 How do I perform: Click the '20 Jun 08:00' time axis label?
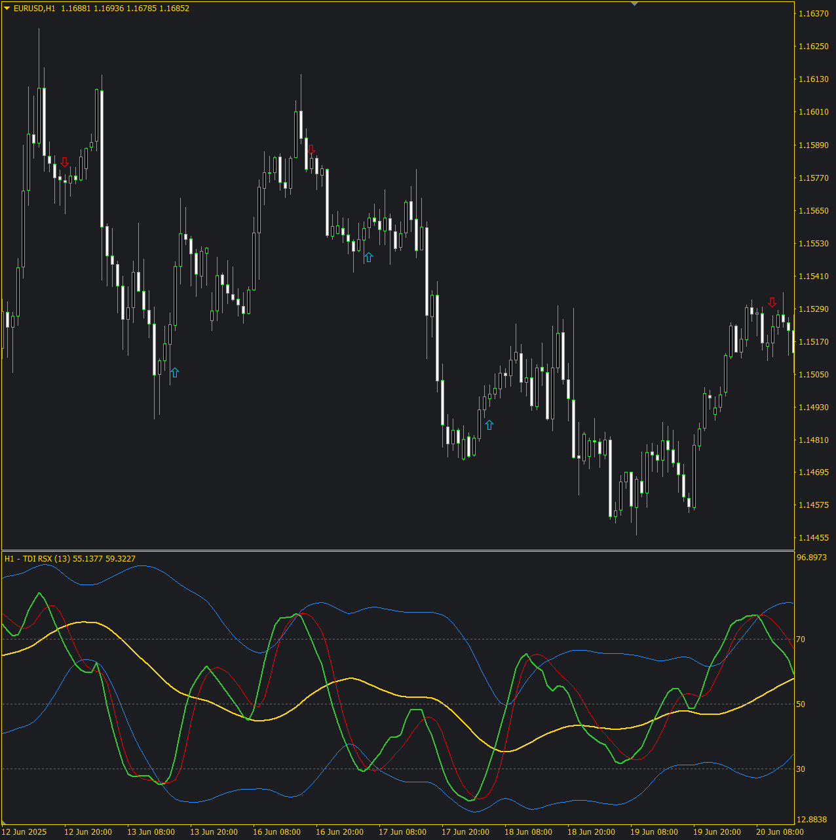coord(780,832)
